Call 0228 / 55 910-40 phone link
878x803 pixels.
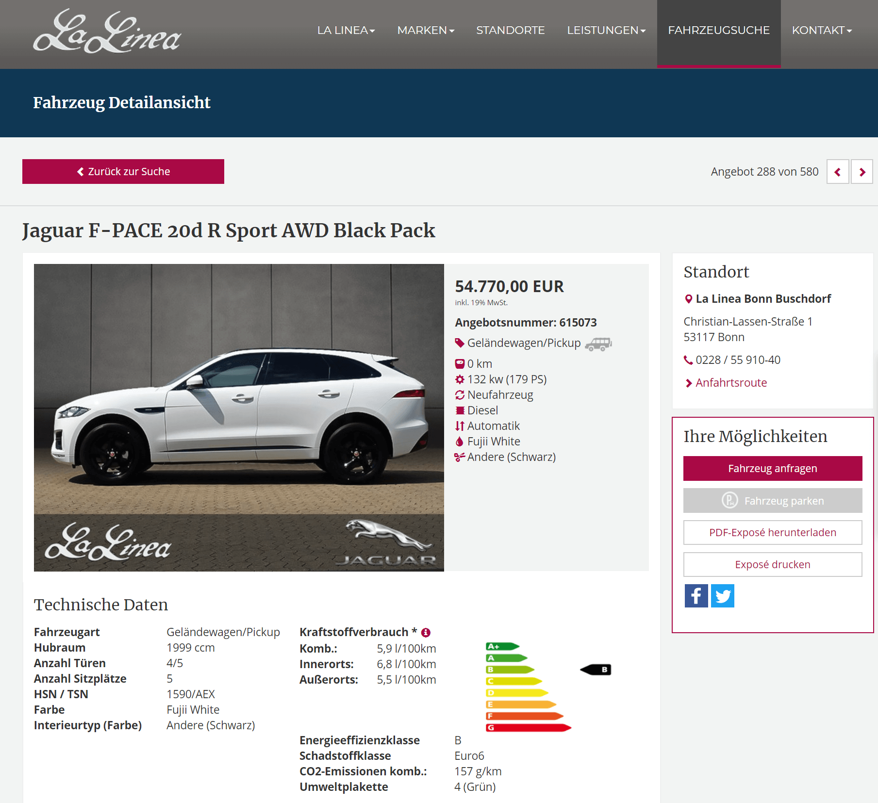tap(738, 360)
